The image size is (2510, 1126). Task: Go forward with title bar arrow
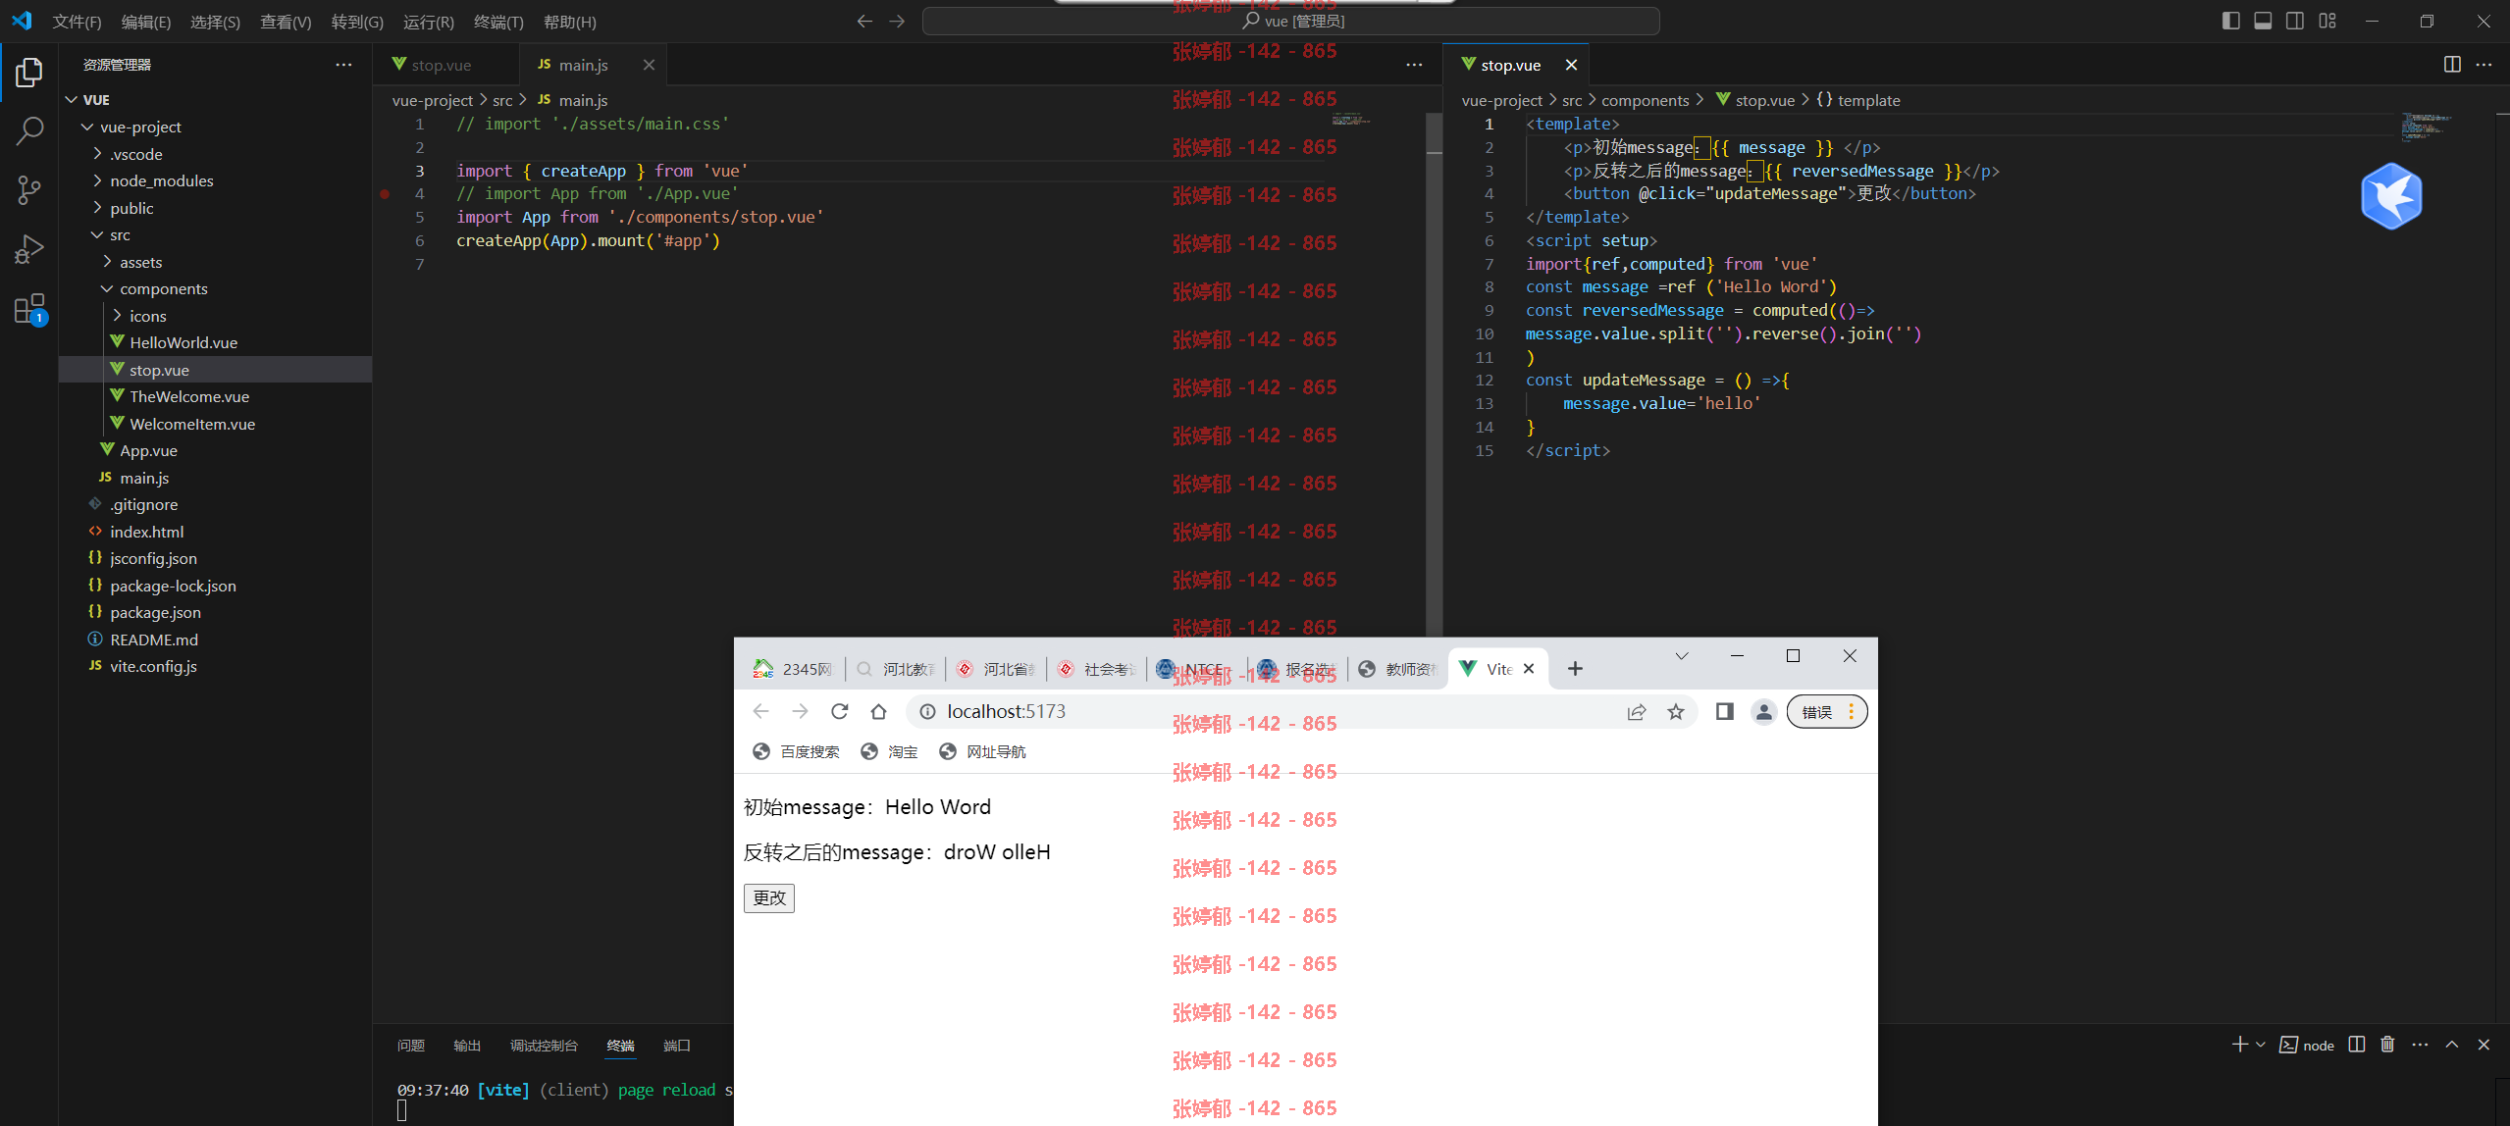[897, 21]
